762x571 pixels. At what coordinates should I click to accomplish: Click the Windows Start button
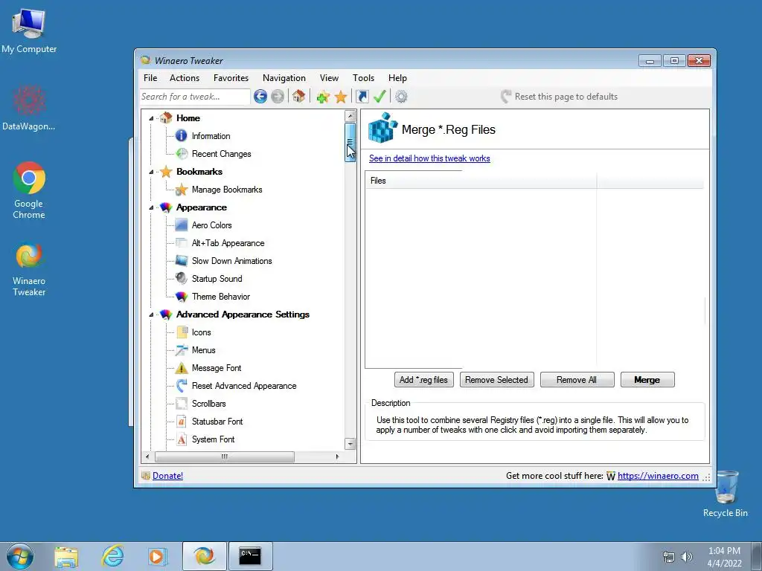(x=20, y=556)
